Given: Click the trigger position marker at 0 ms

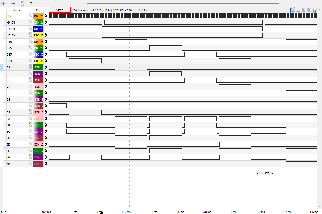Looking at the screenshot, I should coord(102,212).
